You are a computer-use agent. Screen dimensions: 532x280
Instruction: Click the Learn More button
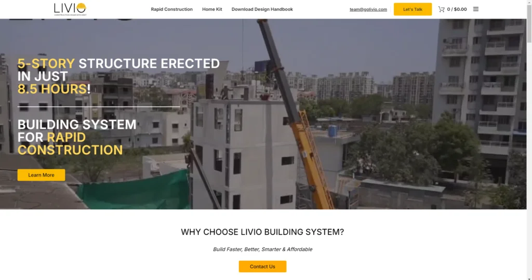pos(41,175)
